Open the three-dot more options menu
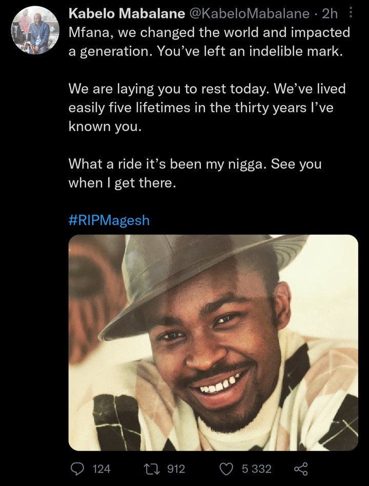The image size is (369, 486). tap(351, 13)
